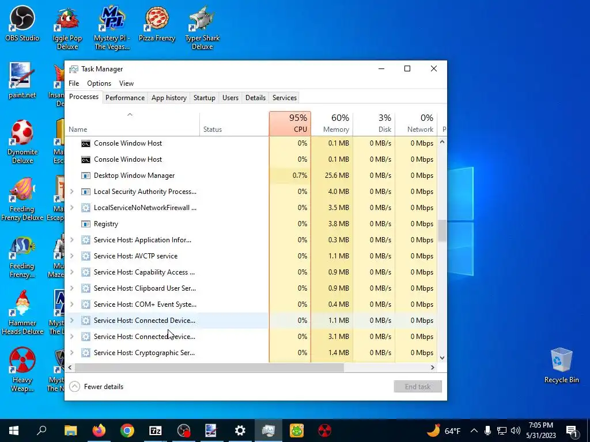Expand Service Host: Clipboard User Service

click(72, 288)
